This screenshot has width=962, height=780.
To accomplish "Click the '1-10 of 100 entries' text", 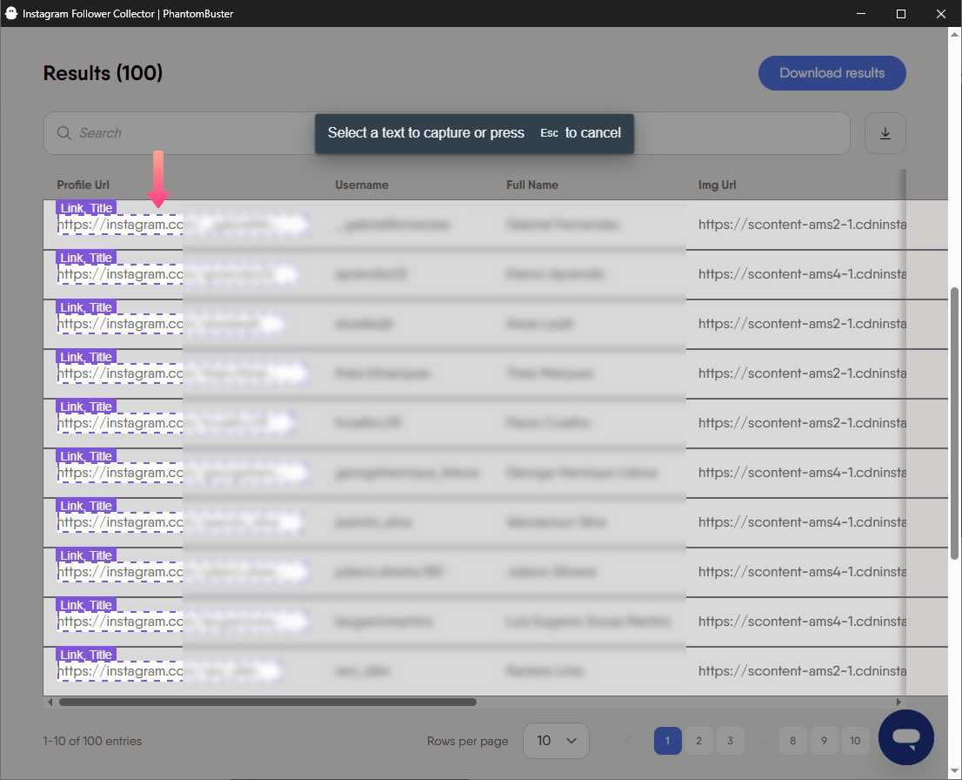I will [x=92, y=742].
